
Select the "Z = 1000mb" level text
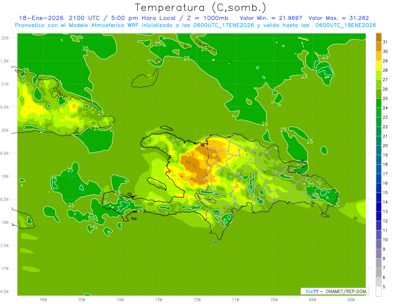pyautogui.click(x=208, y=18)
